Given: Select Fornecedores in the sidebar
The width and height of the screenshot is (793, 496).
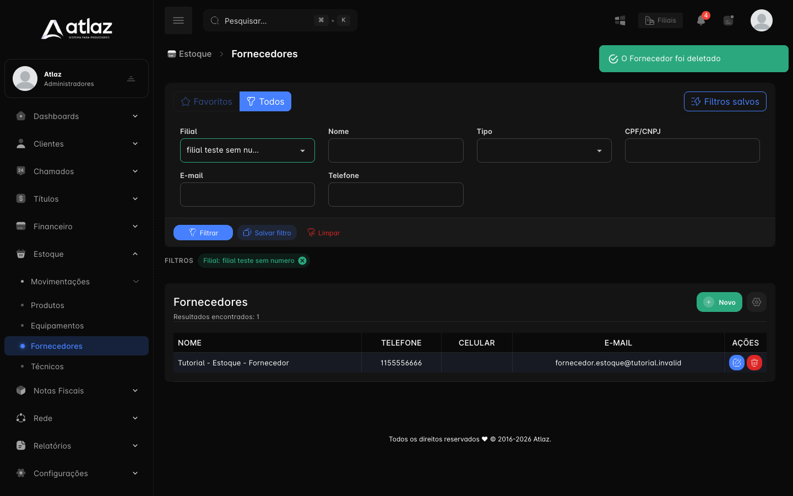Looking at the screenshot, I should [77, 346].
